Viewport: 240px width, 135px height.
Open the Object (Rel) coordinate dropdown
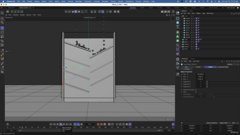[x=225, y=123]
